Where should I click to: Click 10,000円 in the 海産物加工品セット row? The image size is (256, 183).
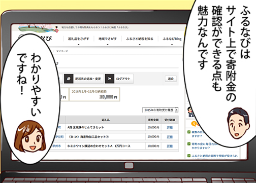(153, 137)
